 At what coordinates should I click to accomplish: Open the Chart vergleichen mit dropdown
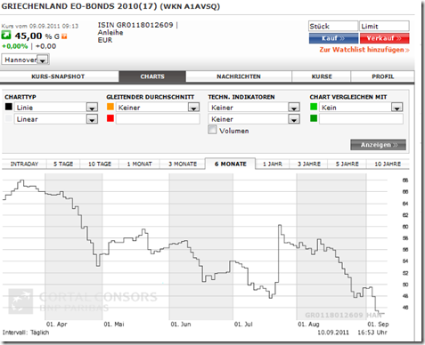[x=361, y=107]
